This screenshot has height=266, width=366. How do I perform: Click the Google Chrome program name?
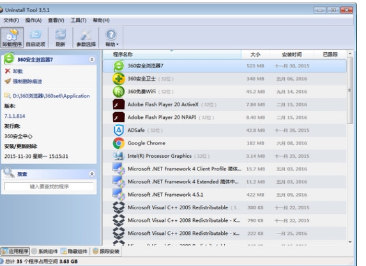146,143
